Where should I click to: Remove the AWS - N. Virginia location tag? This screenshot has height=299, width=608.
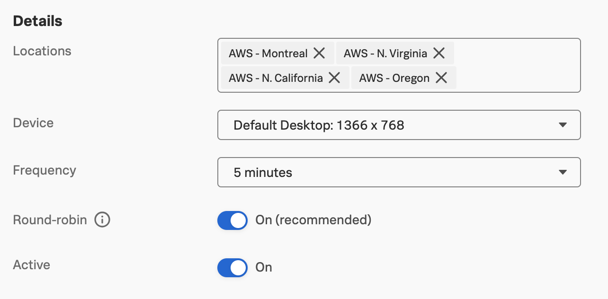[x=439, y=53]
